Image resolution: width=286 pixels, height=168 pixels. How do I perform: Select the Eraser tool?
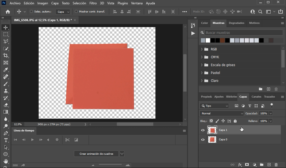click(x=5, y=105)
